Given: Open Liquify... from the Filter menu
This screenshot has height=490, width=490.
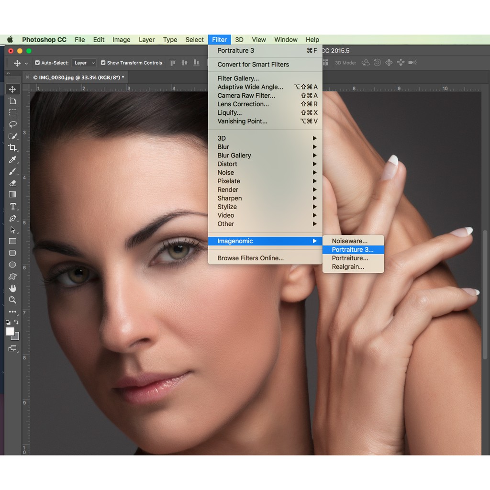Looking at the screenshot, I should click(x=230, y=113).
